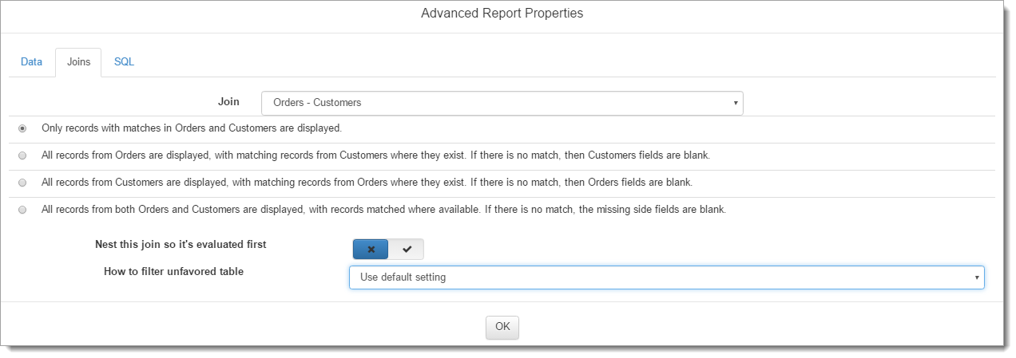Click the arrow of the Use default setting dropdown
This screenshot has width=1016, height=358.
(975, 277)
